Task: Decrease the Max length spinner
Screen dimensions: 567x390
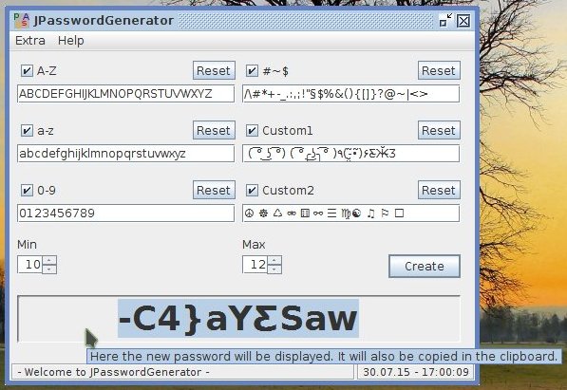Action: click(274, 269)
